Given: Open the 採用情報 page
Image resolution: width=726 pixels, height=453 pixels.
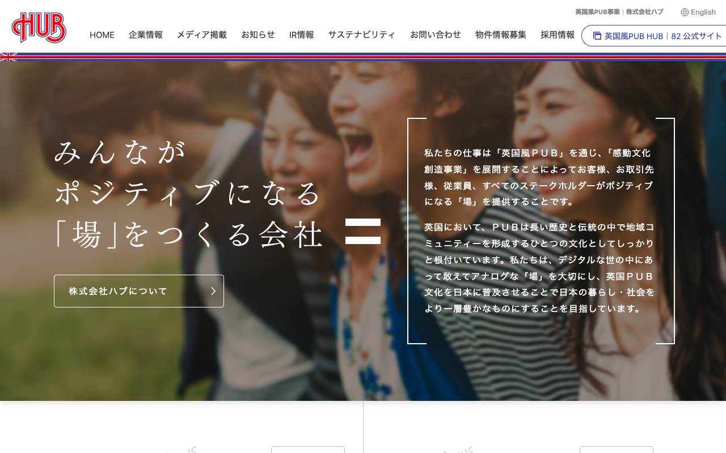Looking at the screenshot, I should (557, 35).
